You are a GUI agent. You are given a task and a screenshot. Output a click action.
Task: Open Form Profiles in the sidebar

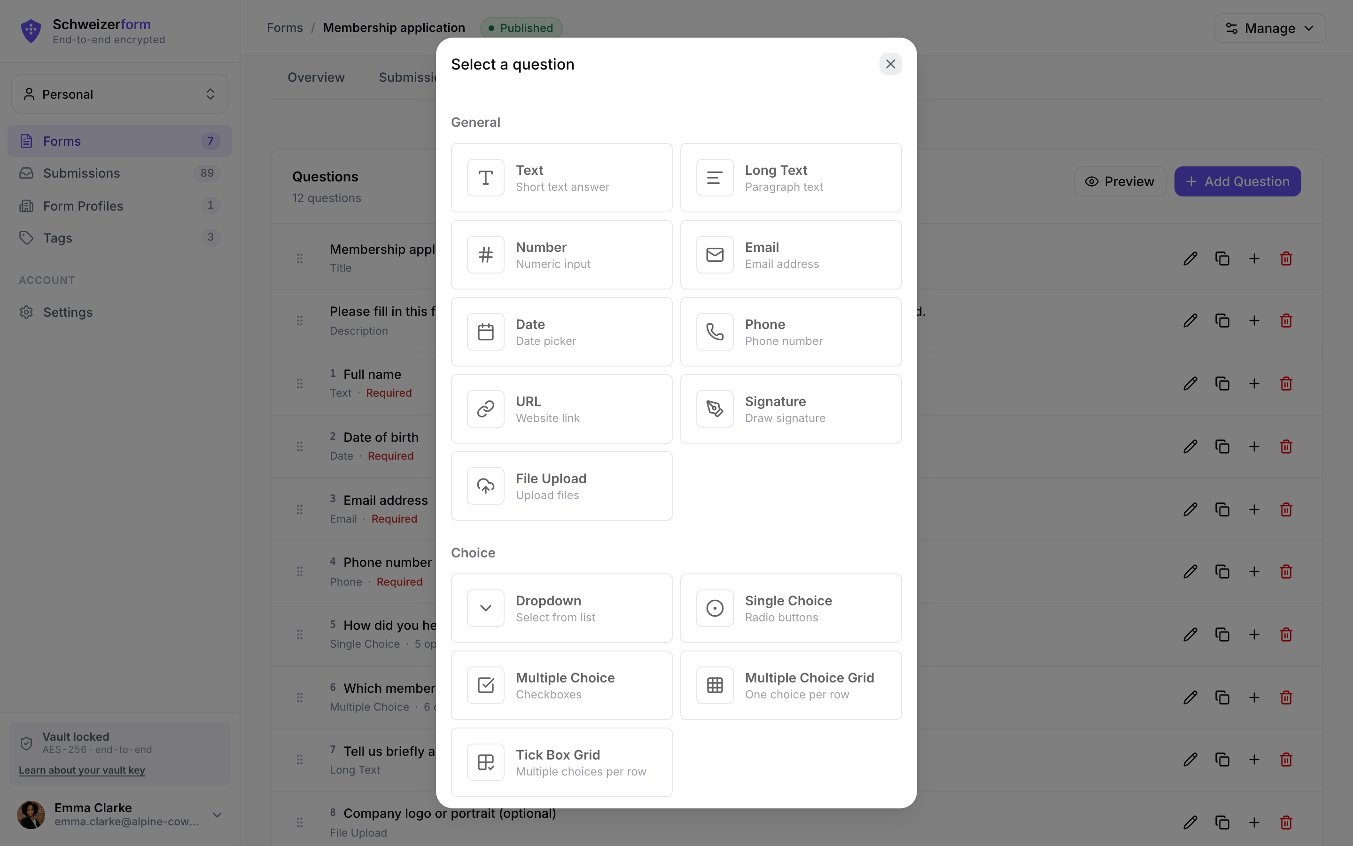click(x=120, y=206)
